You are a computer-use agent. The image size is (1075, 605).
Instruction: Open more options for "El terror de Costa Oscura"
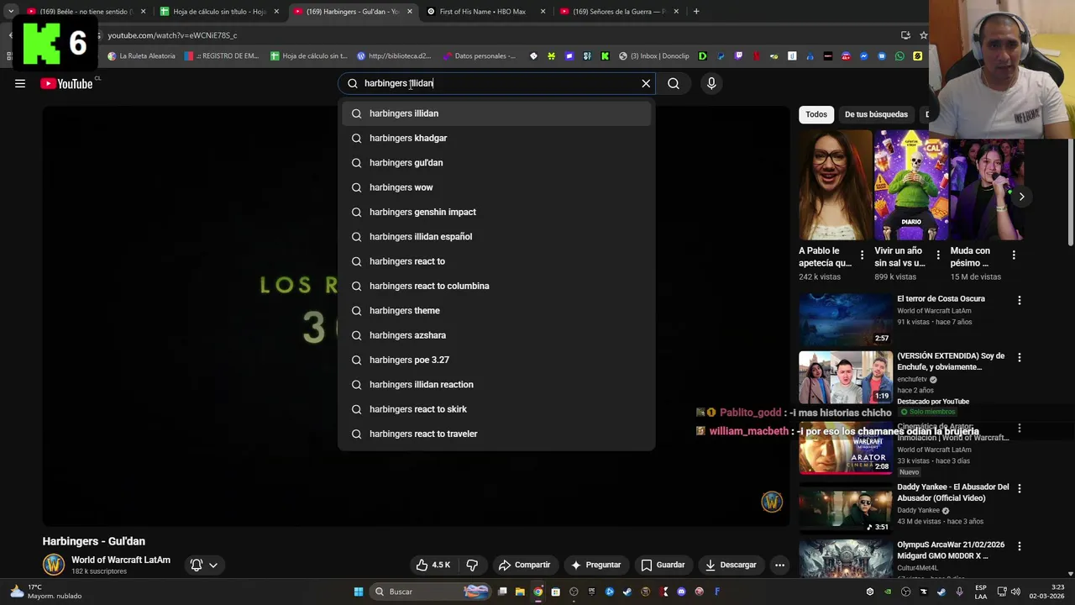tap(1020, 300)
